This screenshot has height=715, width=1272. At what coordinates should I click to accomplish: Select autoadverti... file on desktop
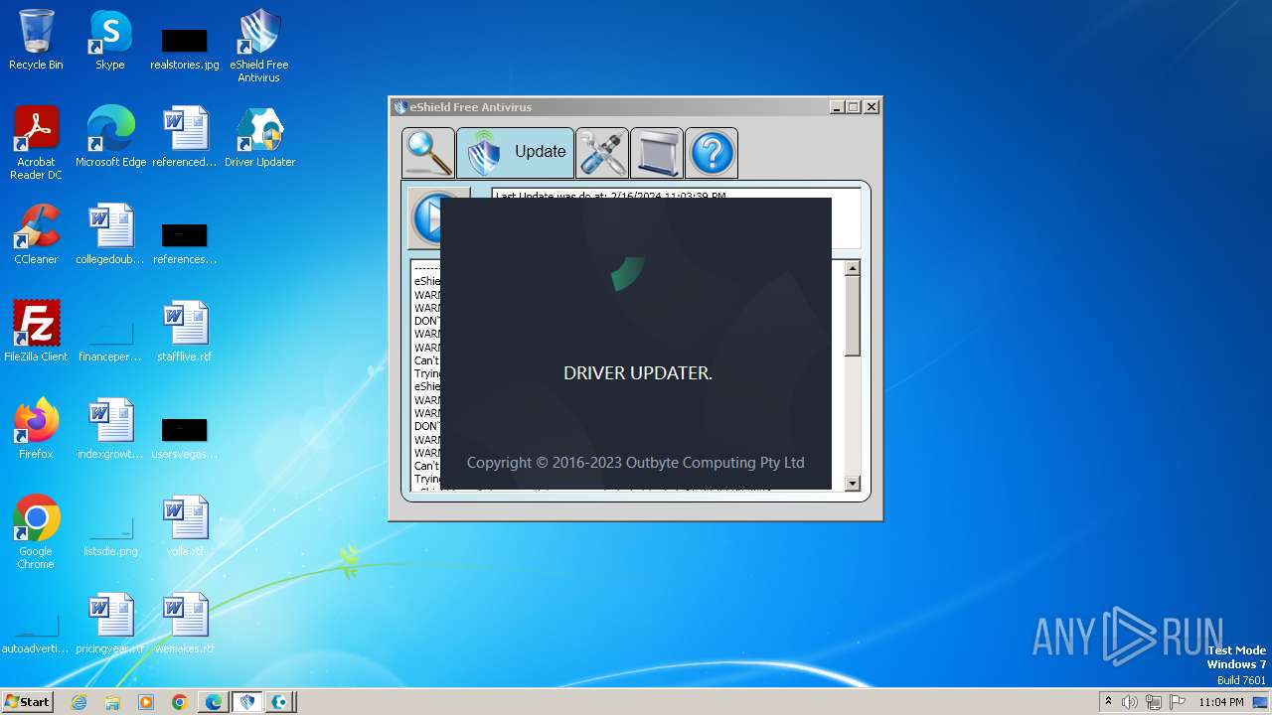(36, 634)
